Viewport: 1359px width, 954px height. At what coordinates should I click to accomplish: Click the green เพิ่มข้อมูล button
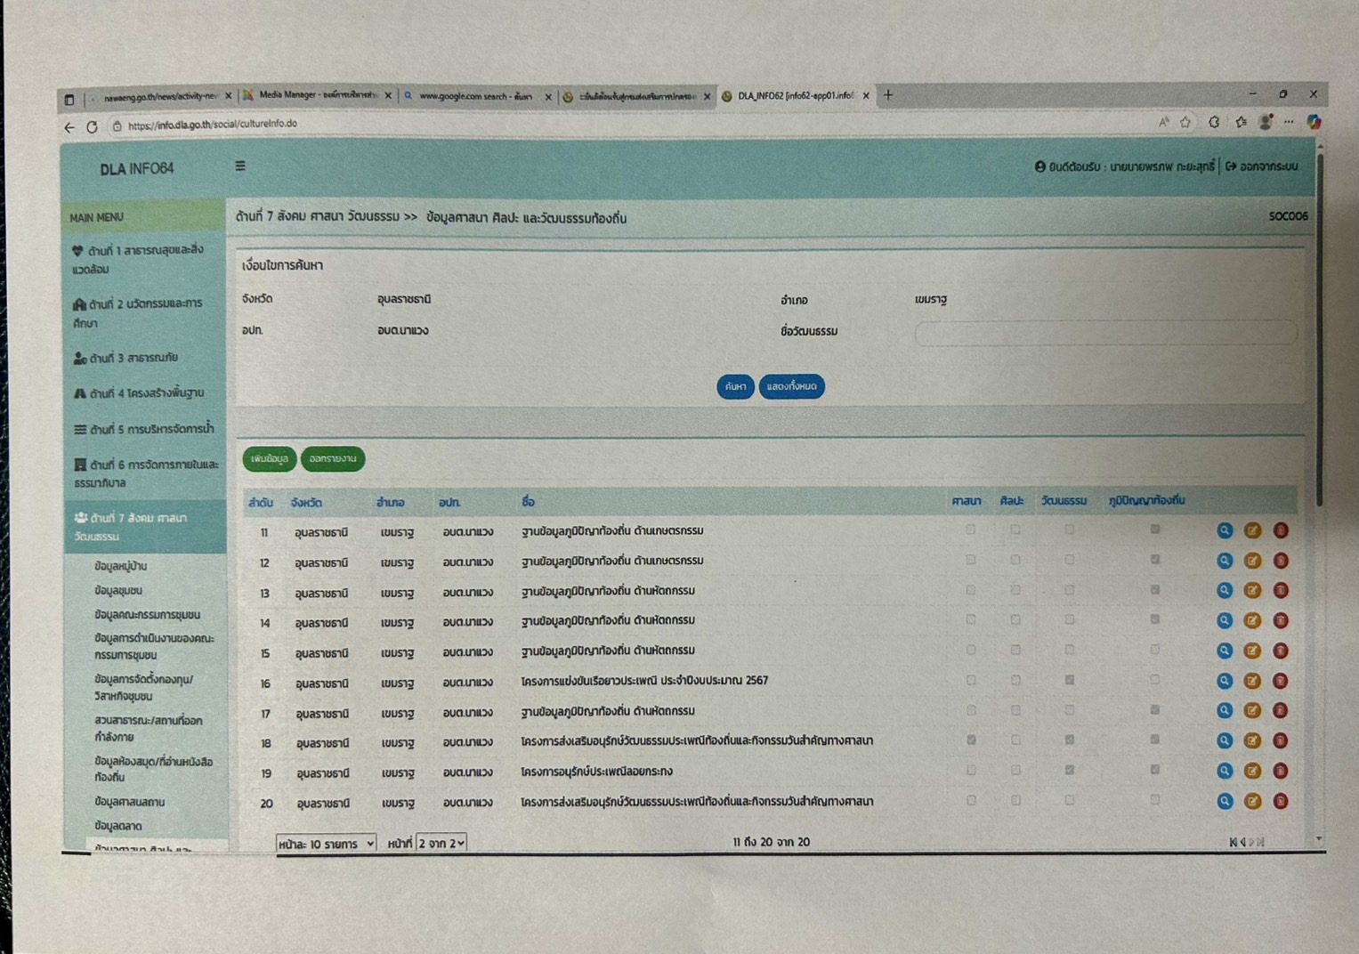pyautogui.click(x=270, y=459)
